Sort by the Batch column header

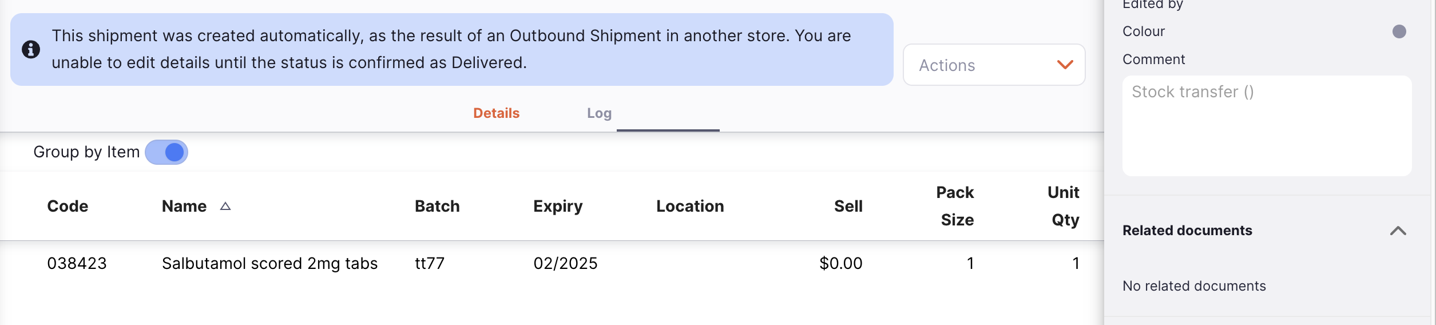(x=437, y=207)
